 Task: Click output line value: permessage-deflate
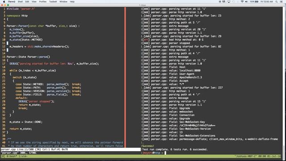click(210, 139)
